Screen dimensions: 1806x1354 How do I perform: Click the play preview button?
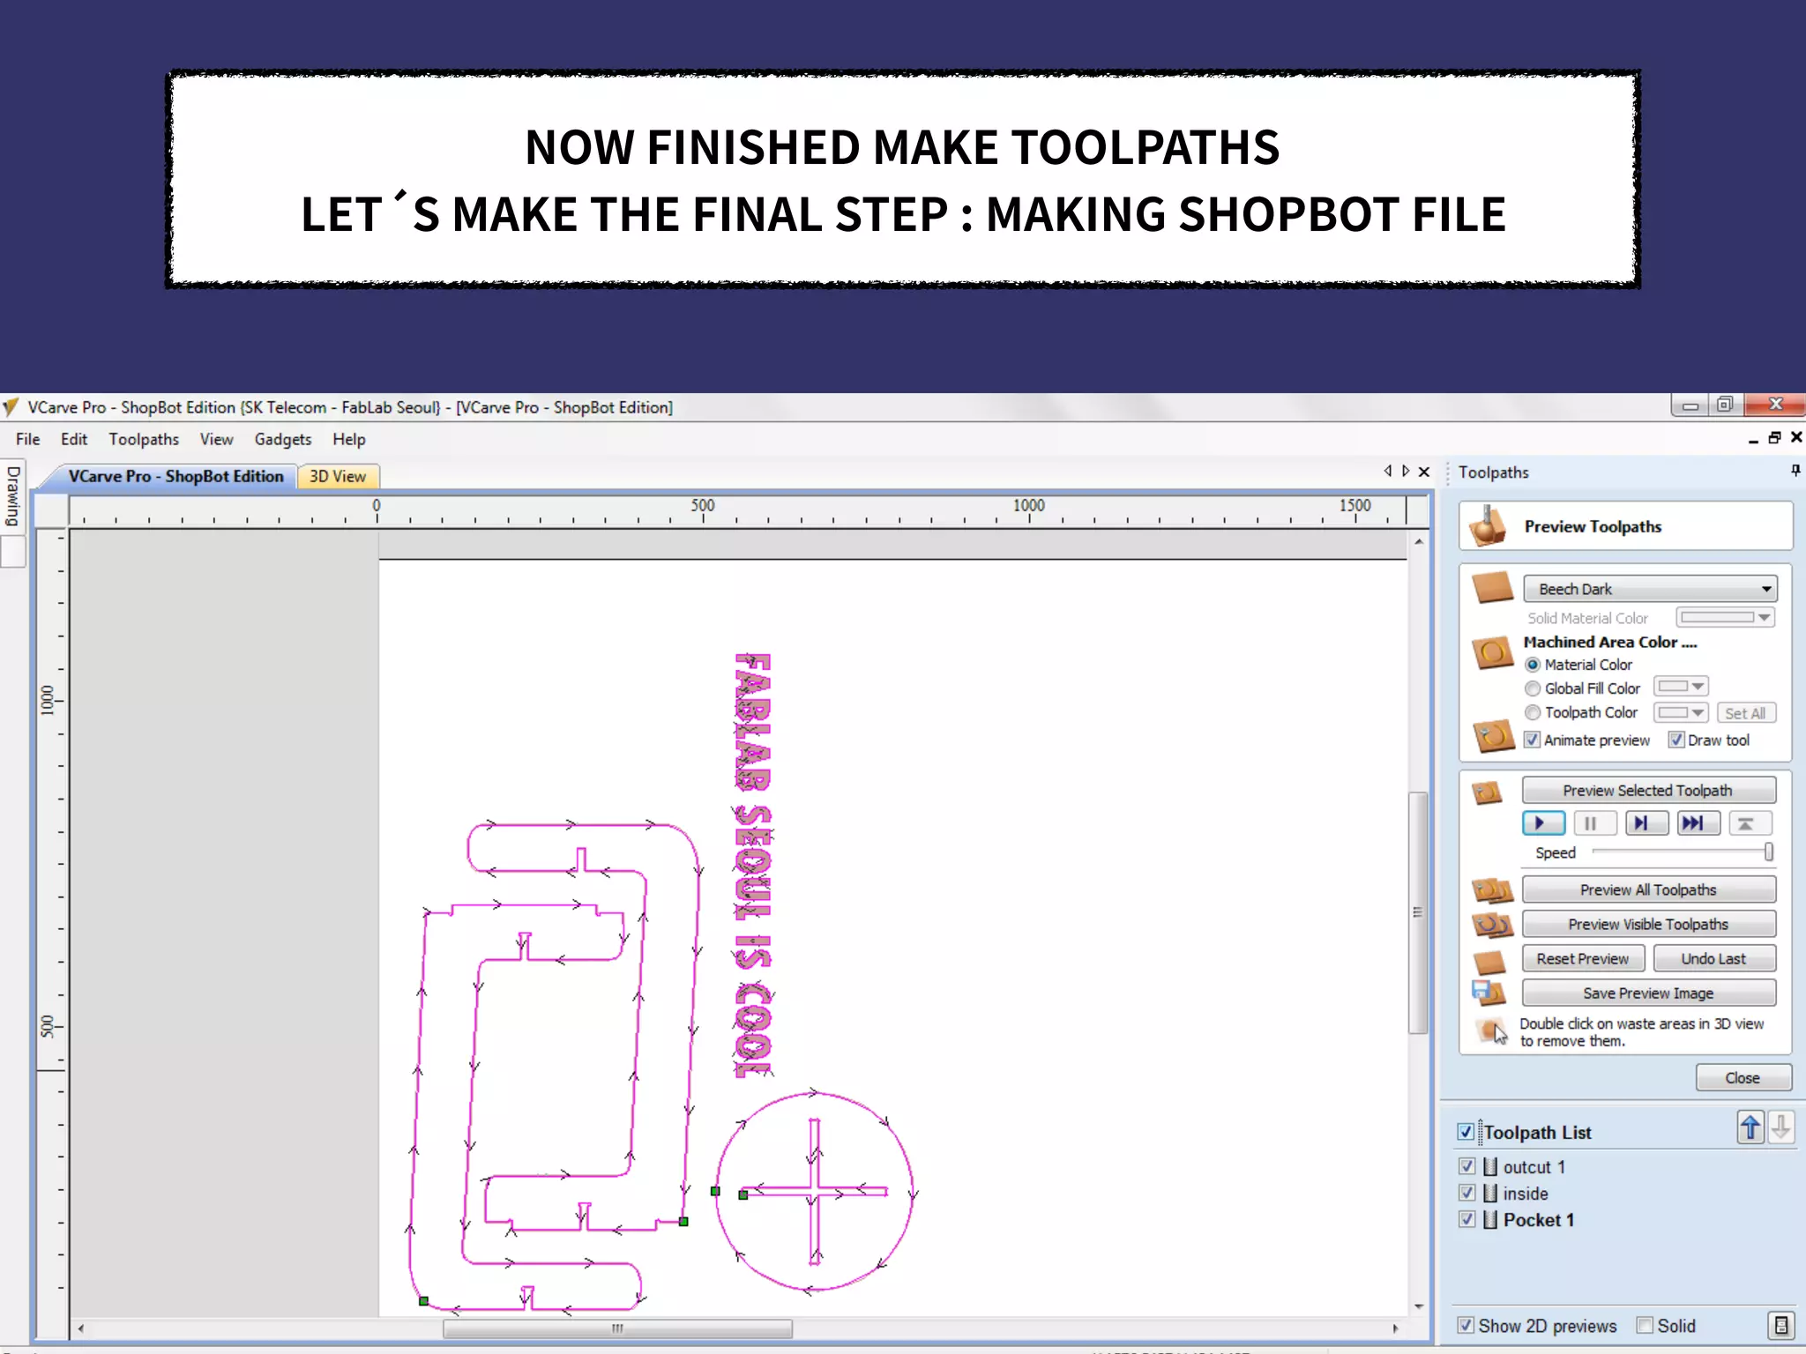(1542, 823)
